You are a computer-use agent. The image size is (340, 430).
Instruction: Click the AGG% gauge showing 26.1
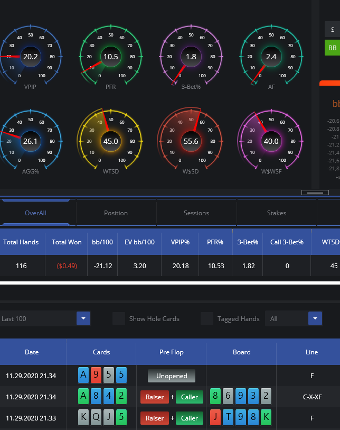31,141
